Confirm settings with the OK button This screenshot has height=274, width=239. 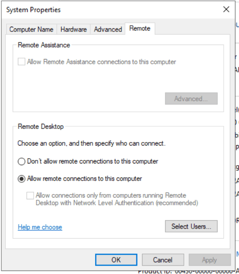point(116,260)
